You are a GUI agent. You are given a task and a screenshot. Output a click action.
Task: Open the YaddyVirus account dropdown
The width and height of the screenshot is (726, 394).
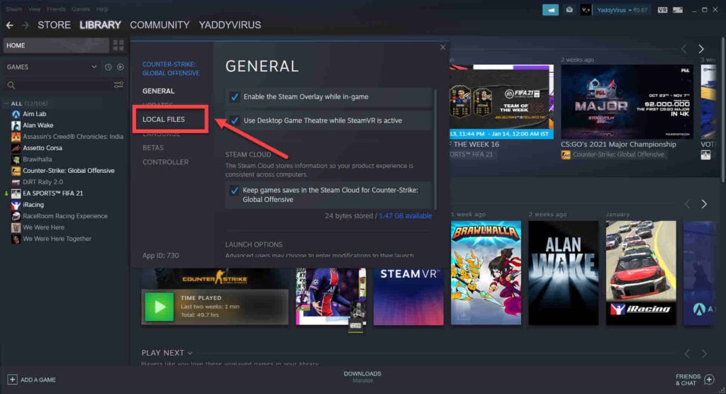coord(622,10)
